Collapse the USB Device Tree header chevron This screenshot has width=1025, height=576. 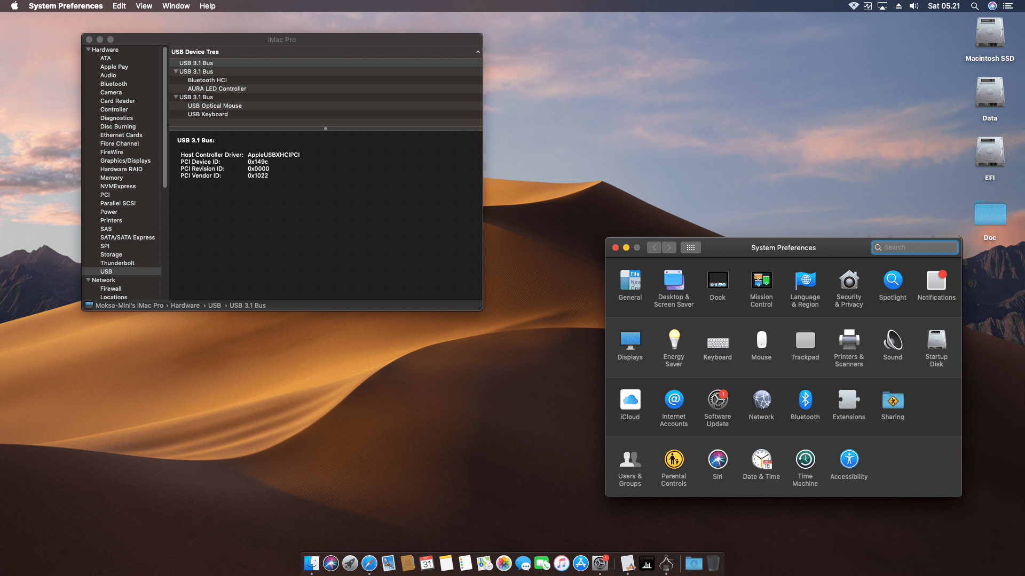tap(478, 52)
